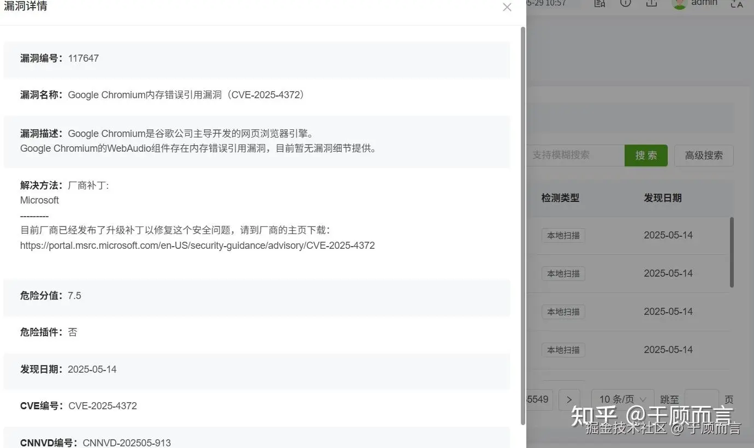This screenshot has height=448, width=754.
Task: Click the dialog's vertical scrollbar
Action: coord(523,225)
